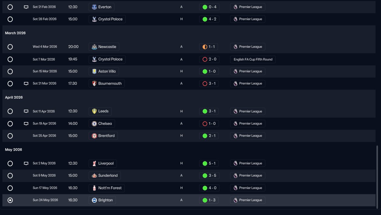Open the 2 - 0 Crystal Palace cup result
The width and height of the screenshot is (381, 215).
click(x=209, y=59)
